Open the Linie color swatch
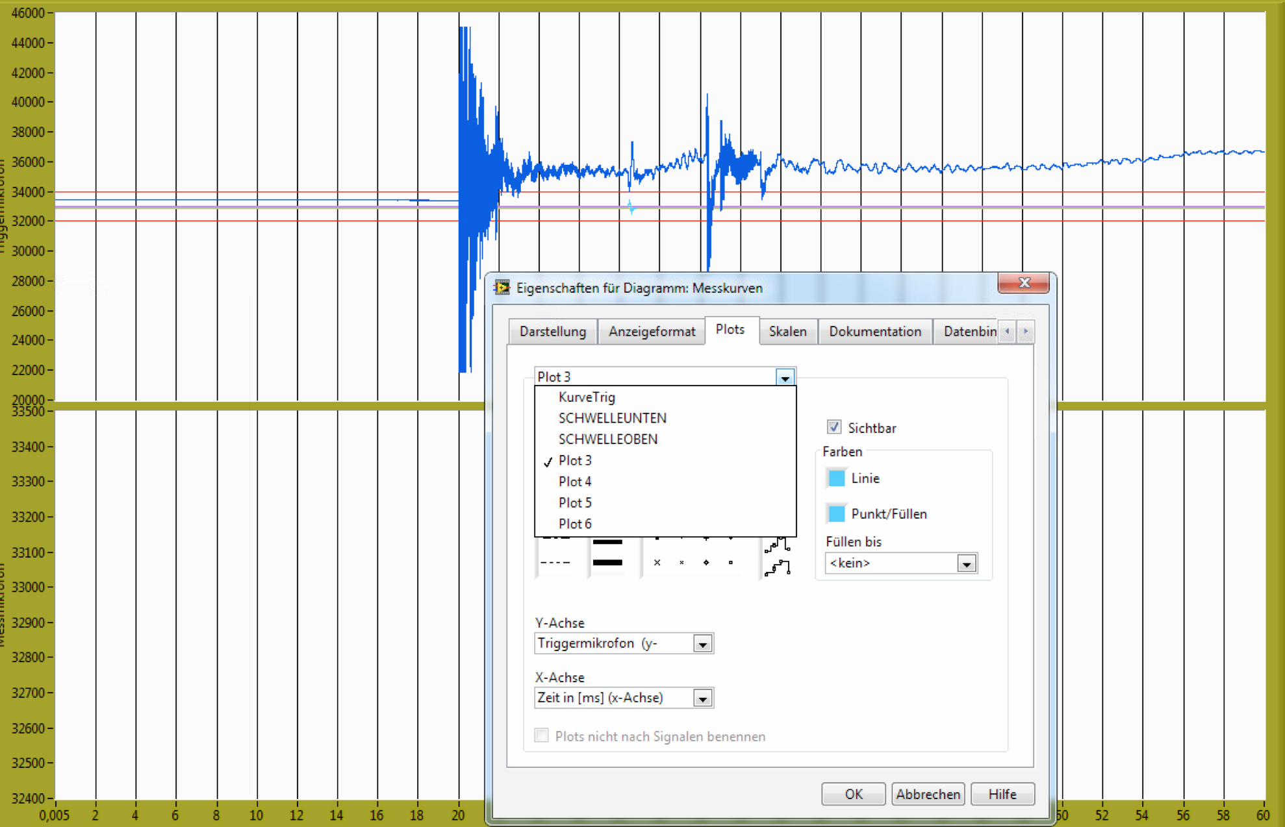The height and width of the screenshot is (827, 1285). 837,478
